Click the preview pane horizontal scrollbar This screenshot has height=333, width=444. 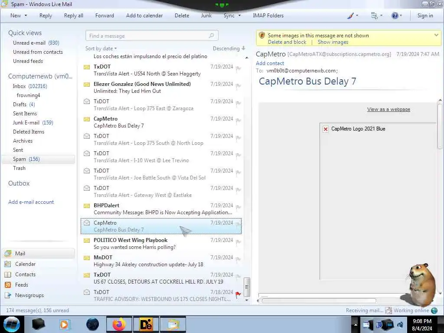point(319,301)
